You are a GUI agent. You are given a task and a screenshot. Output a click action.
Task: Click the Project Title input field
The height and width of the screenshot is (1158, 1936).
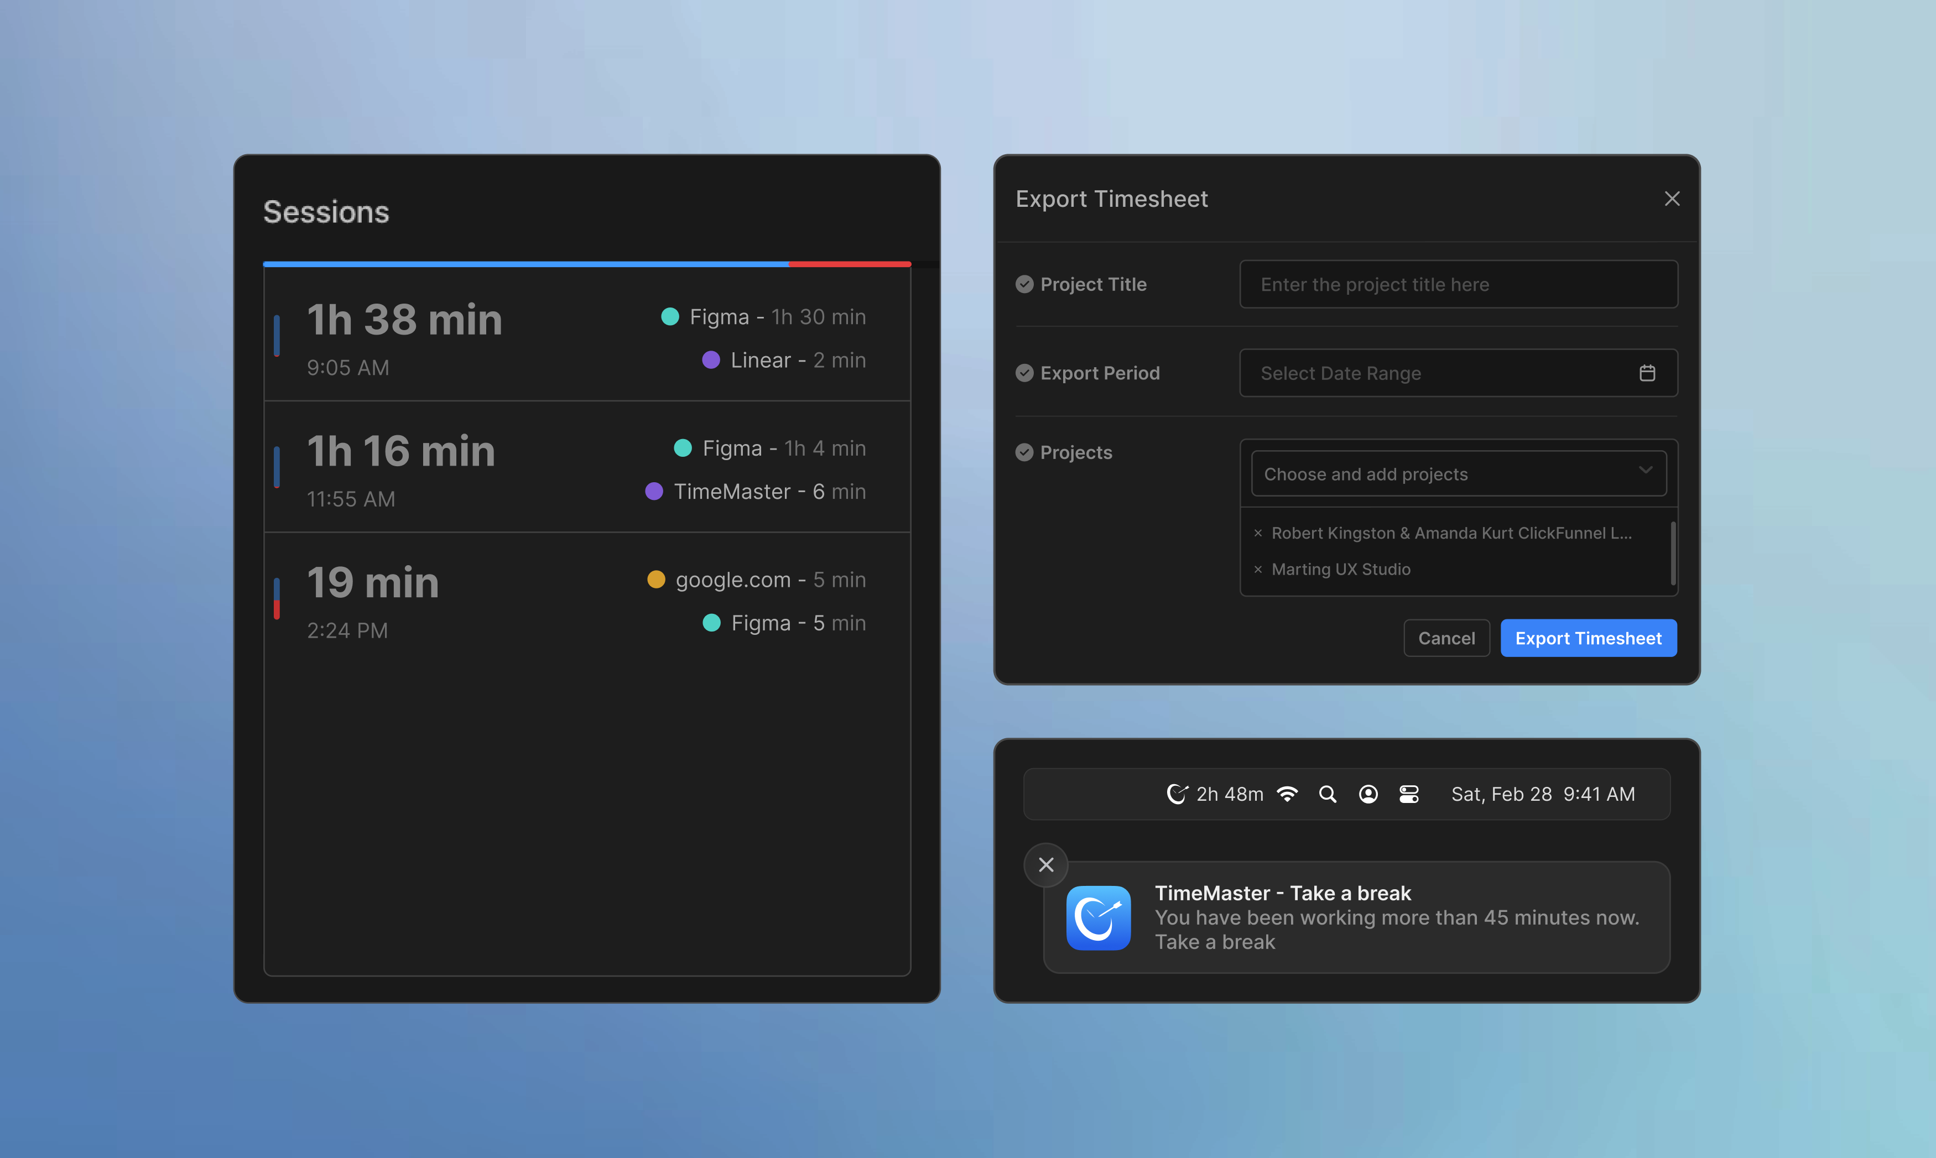1458,284
